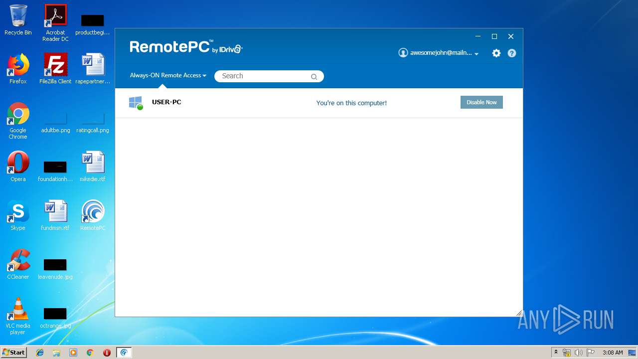Activate RemotePC taskbar button

[124, 353]
